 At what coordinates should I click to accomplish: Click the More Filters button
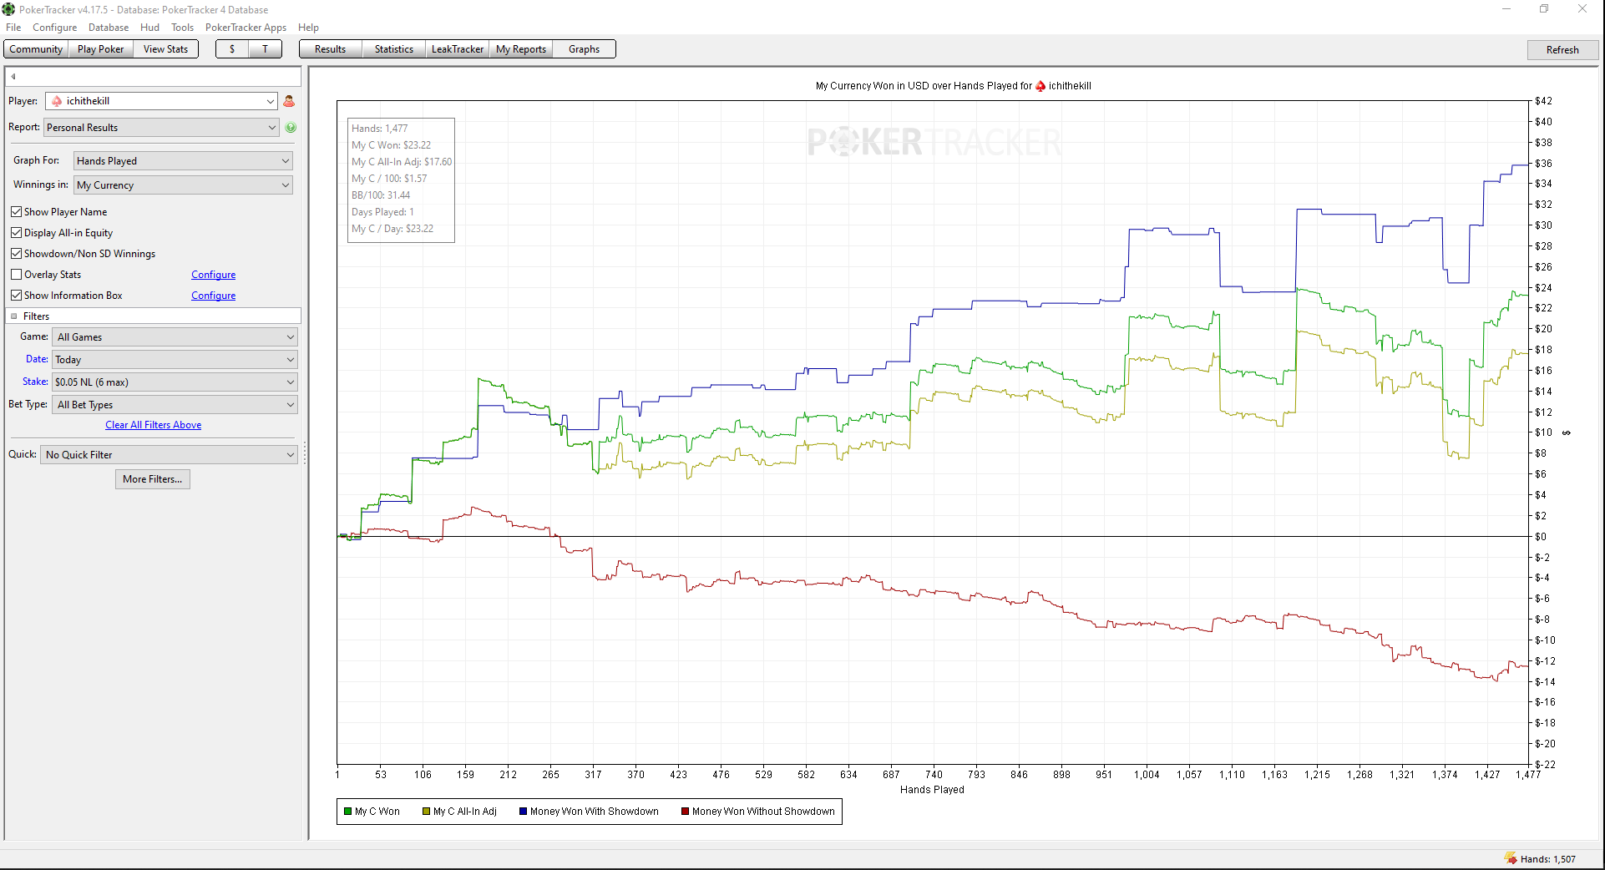(x=152, y=479)
